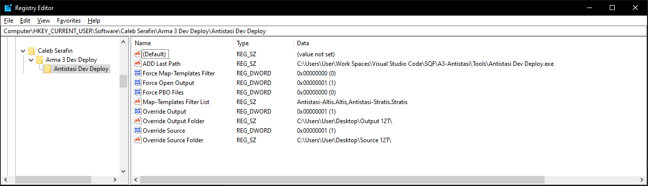
Task: Click the Override Source Folder string icon
Action: (138, 140)
